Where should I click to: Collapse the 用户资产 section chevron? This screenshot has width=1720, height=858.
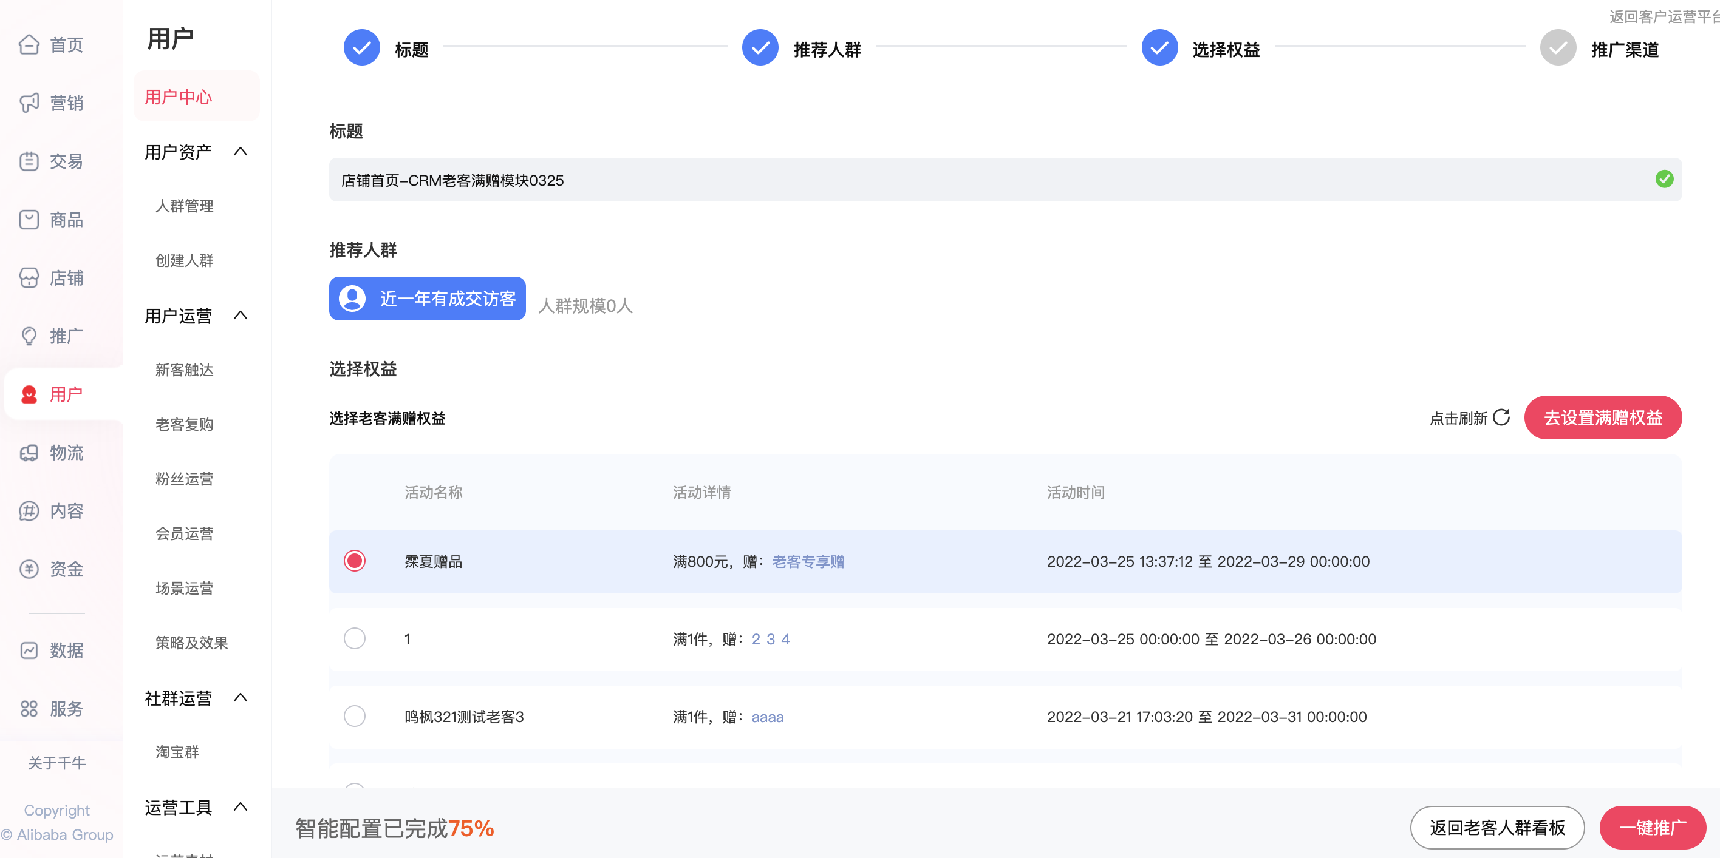click(x=241, y=152)
